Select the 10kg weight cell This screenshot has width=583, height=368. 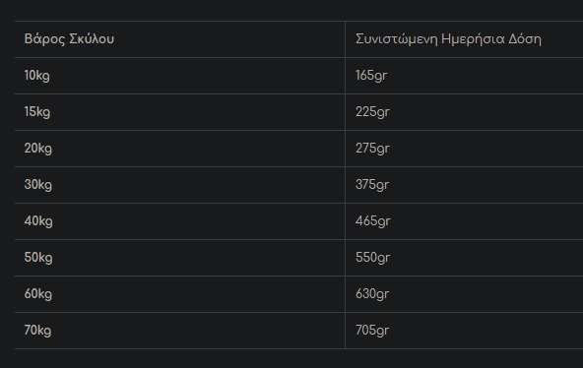pos(180,76)
